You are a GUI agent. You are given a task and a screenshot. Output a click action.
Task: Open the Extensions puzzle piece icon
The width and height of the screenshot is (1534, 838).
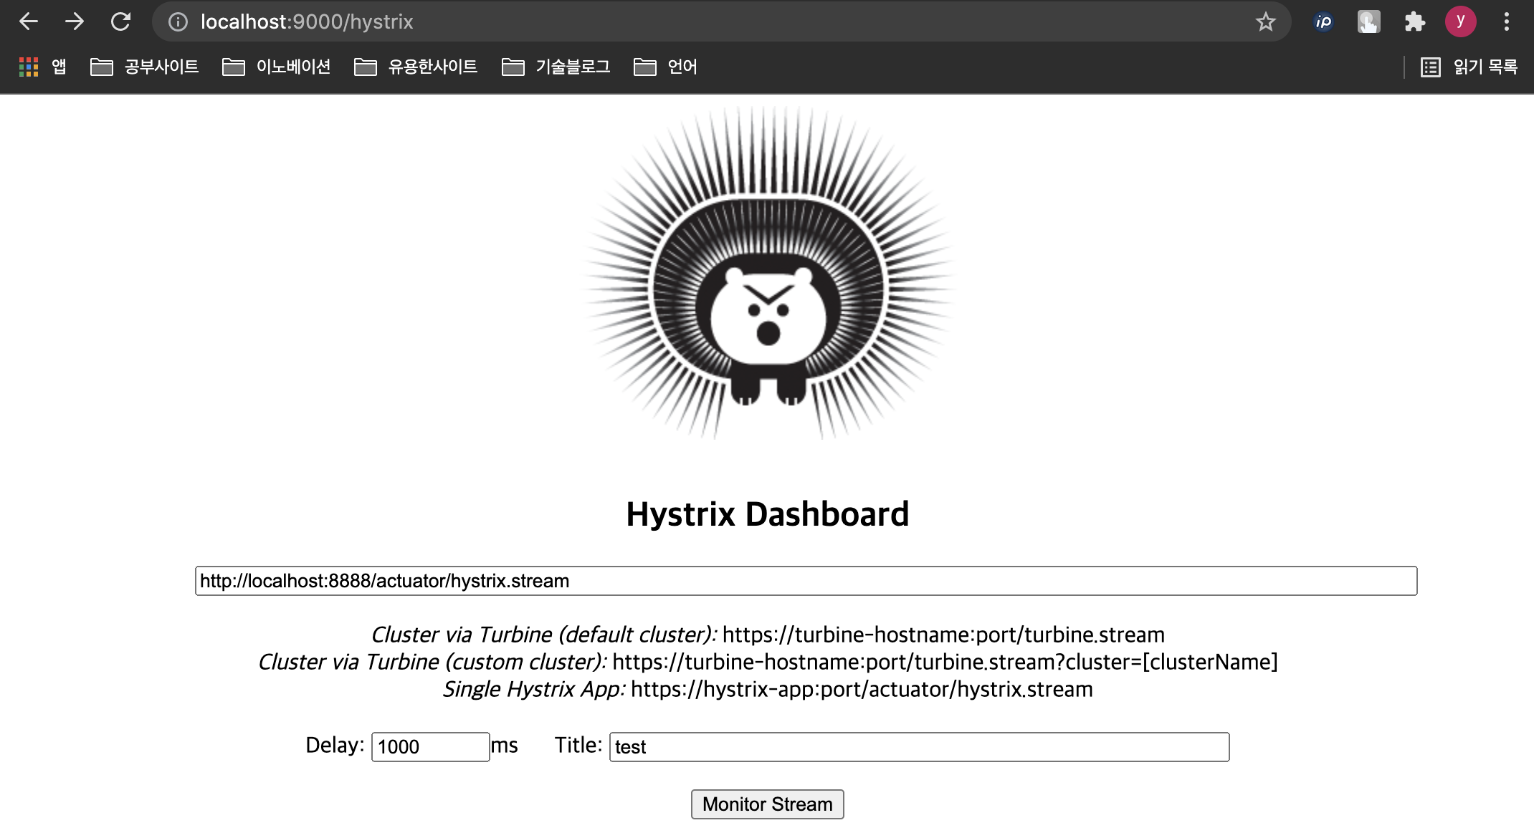pyautogui.click(x=1414, y=21)
